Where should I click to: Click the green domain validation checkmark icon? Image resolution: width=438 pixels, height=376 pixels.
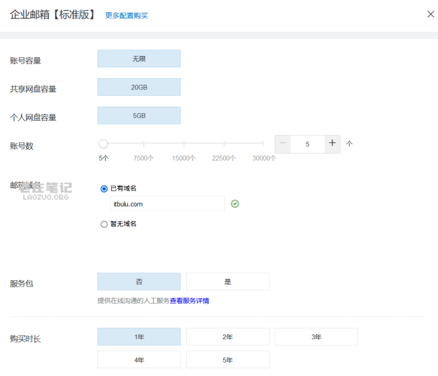tap(235, 204)
